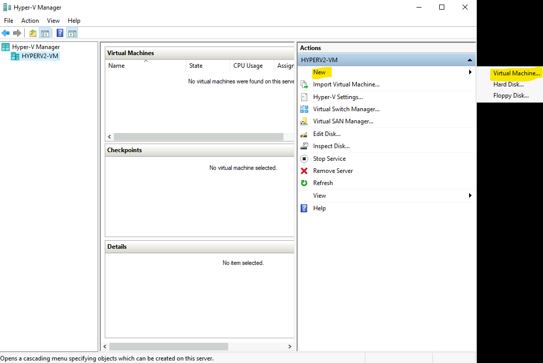Expand the View submenu arrow in Actions
Screen dimensions: 543x363
pos(470,196)
